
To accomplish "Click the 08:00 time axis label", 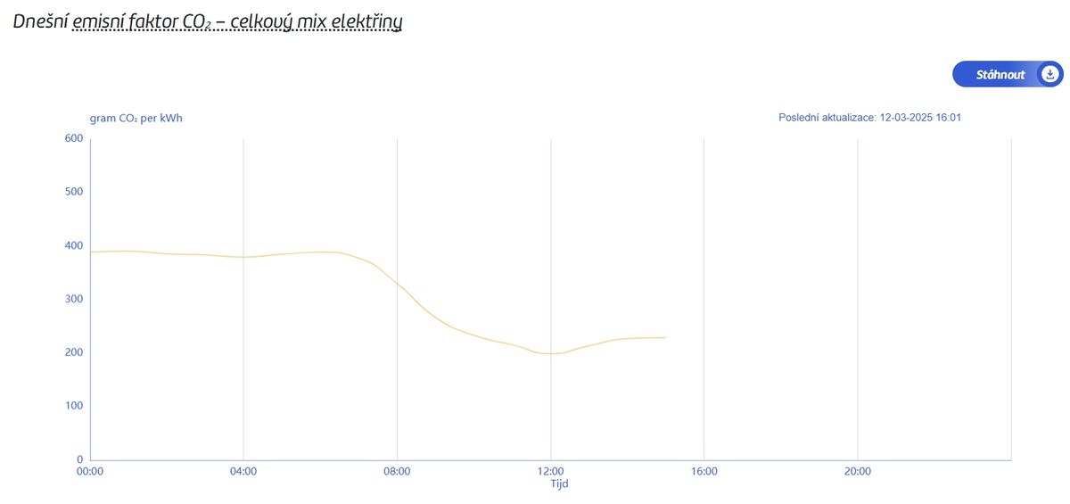I will tap(397, 471).
